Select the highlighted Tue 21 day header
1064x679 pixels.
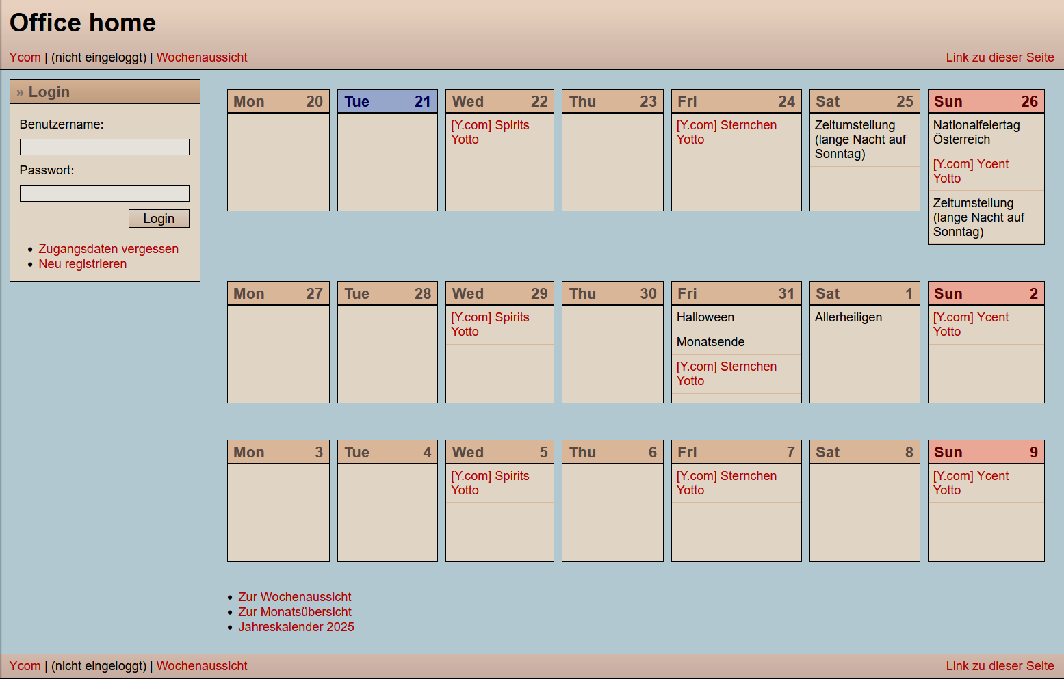coord(387,102)
